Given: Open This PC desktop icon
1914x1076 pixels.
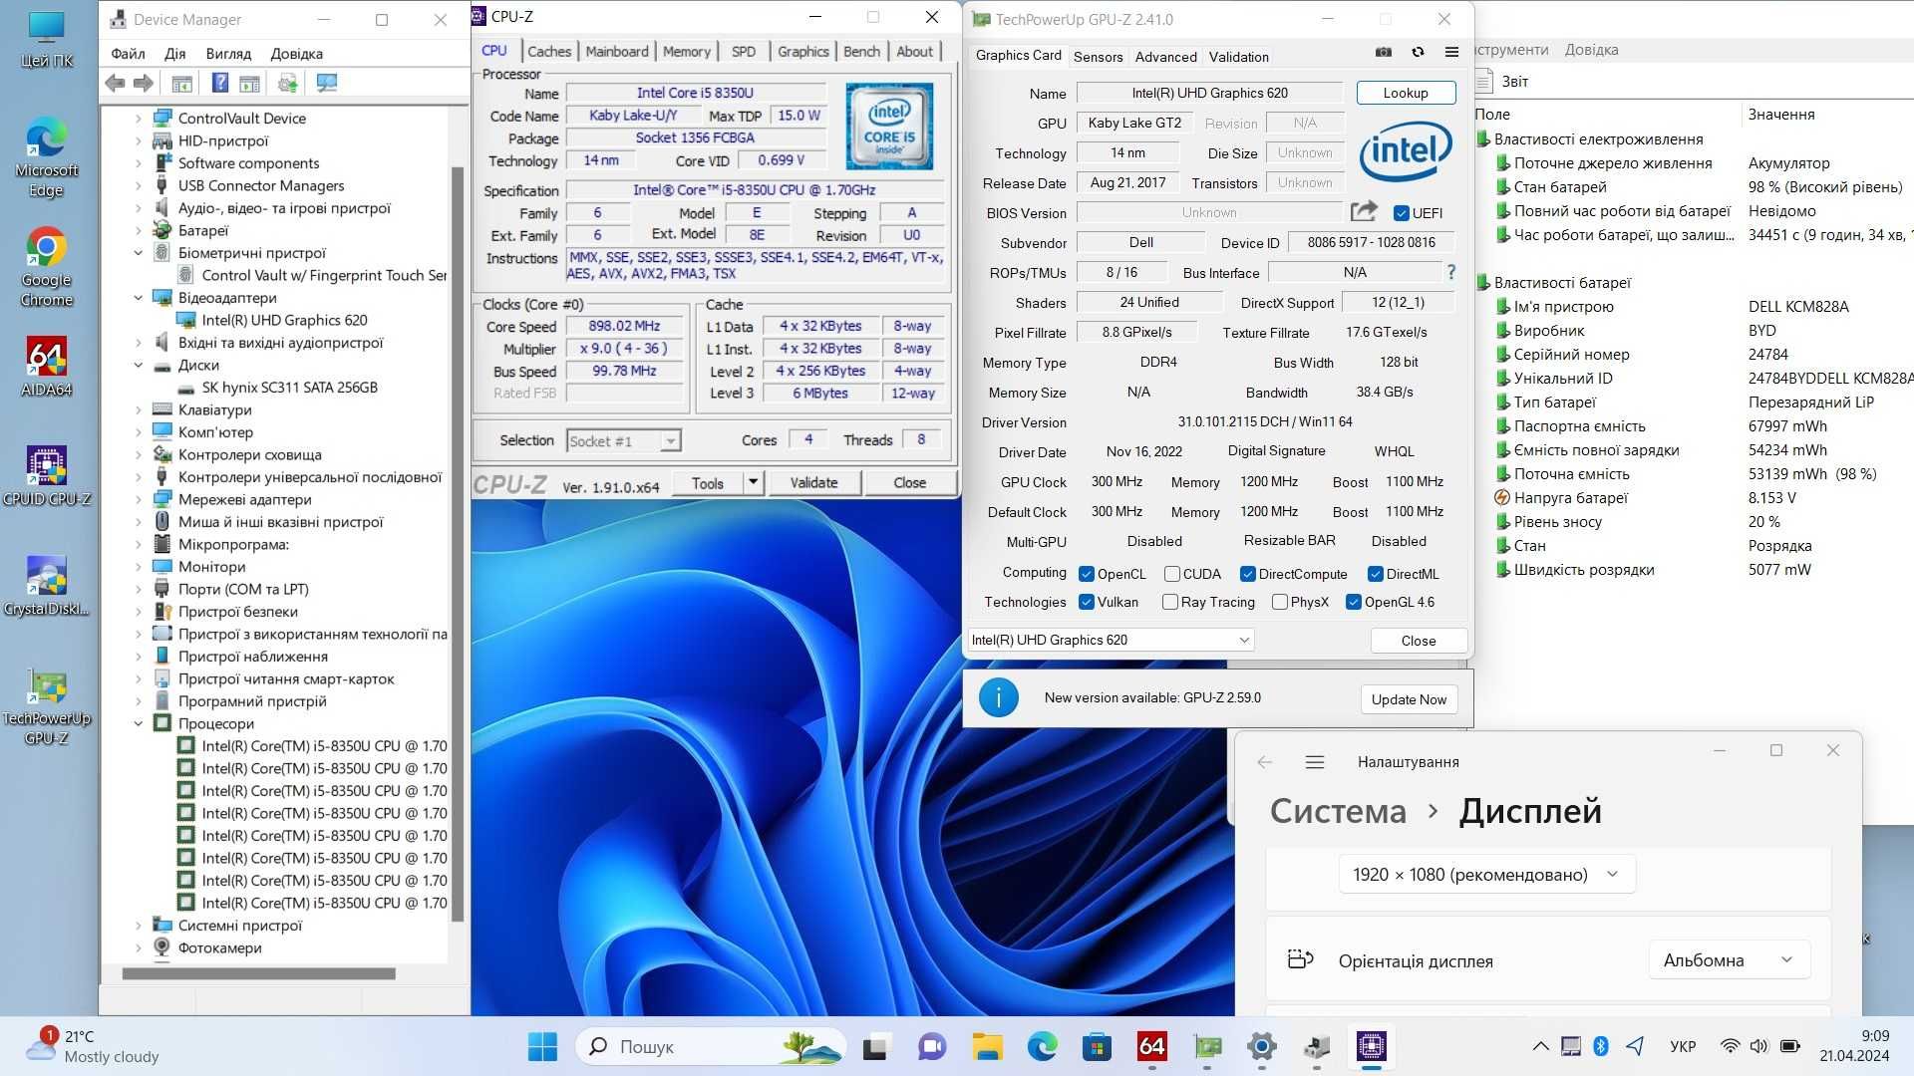Looking at the screenshot, I should [46, 40].
